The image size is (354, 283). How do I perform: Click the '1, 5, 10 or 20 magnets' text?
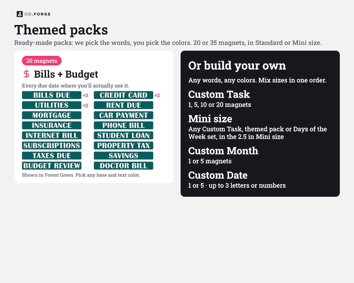pyautogui.click(x=220, y=105)
